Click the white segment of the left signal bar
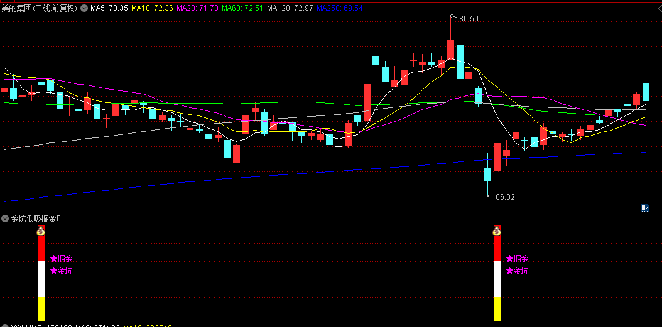Viewport: 662px width, 327px height. click(x=41, y=279)
